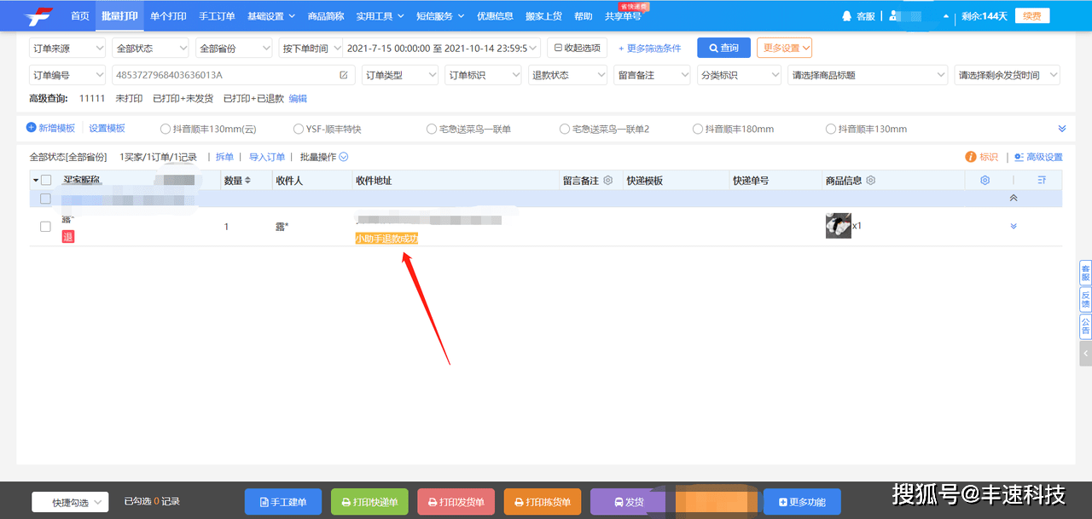Click the settings gear beside 留言备注 column

coord(608,181)
